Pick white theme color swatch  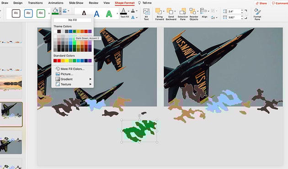[x=55, y=32]
